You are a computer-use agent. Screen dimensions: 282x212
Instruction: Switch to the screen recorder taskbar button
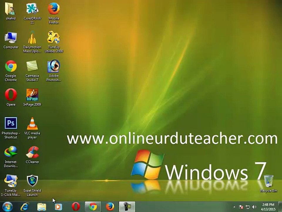coord(127,207)
